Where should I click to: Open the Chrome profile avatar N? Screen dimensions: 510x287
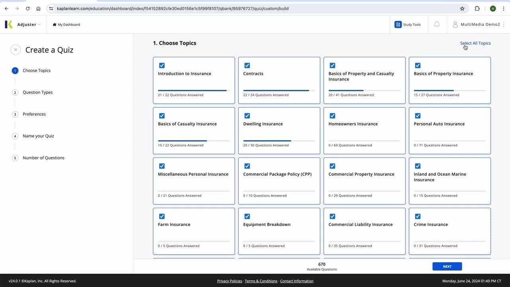pos(493,8)
